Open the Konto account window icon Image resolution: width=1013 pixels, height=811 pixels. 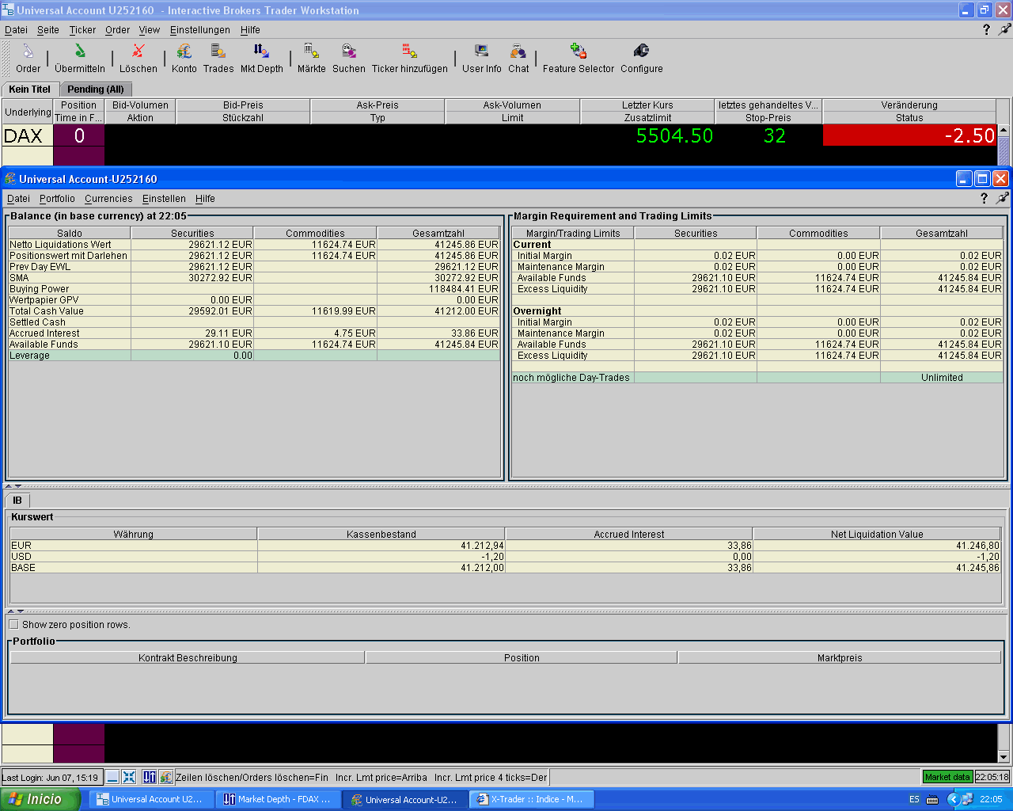pyautogui.click(x=184, y=52)
